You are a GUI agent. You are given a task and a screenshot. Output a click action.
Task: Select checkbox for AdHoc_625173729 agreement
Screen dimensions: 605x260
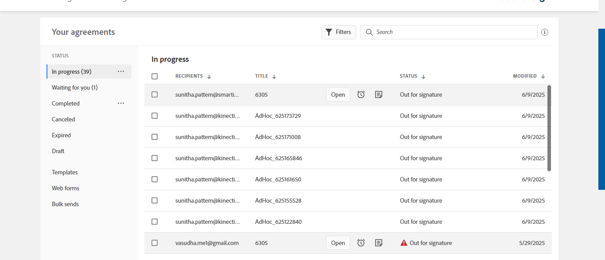[155, 116]
